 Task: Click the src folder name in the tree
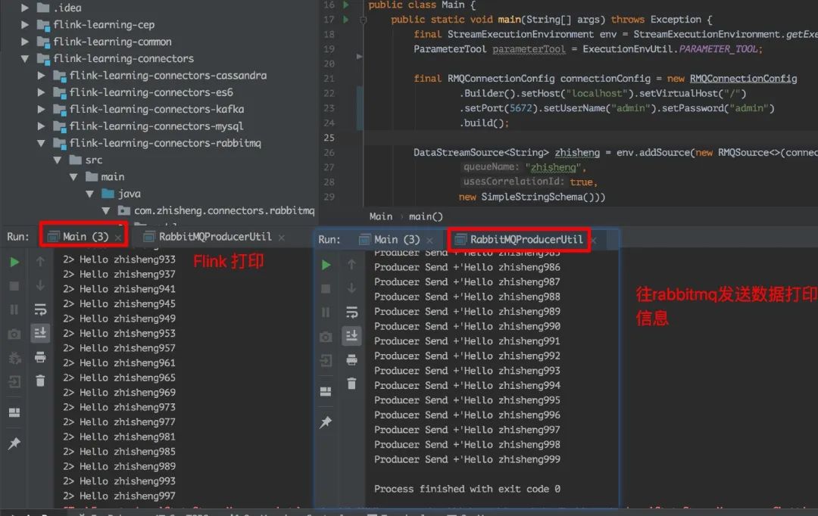pyautogui.click(x=94, y=160)
